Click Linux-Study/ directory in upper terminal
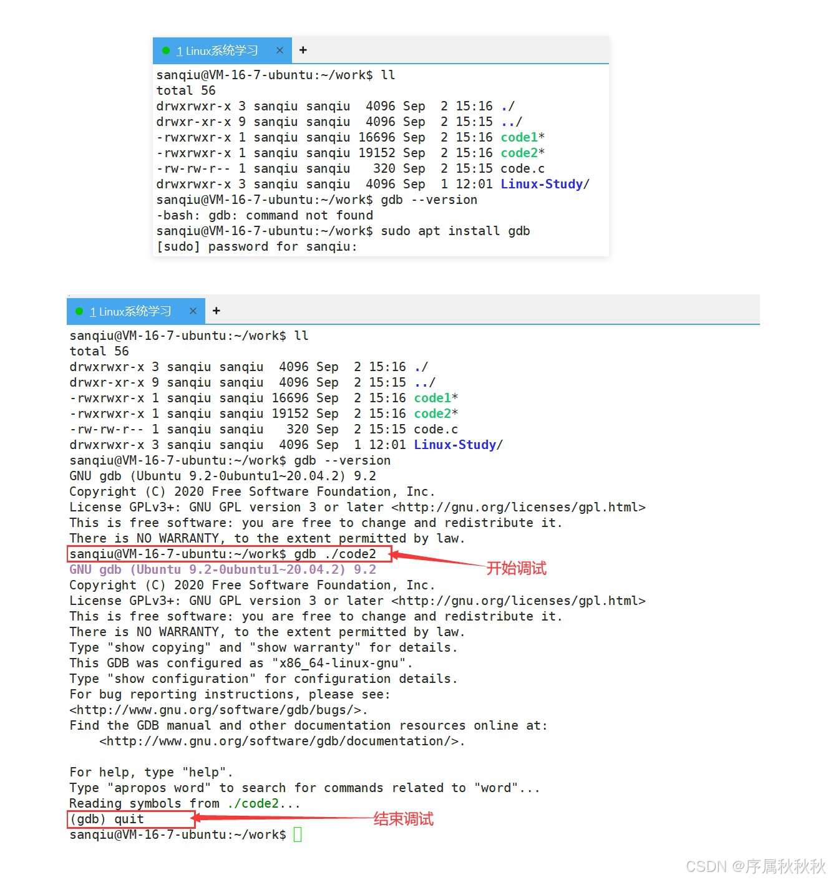This screenshot has width=828, height=880. click(x=545, y=184)
